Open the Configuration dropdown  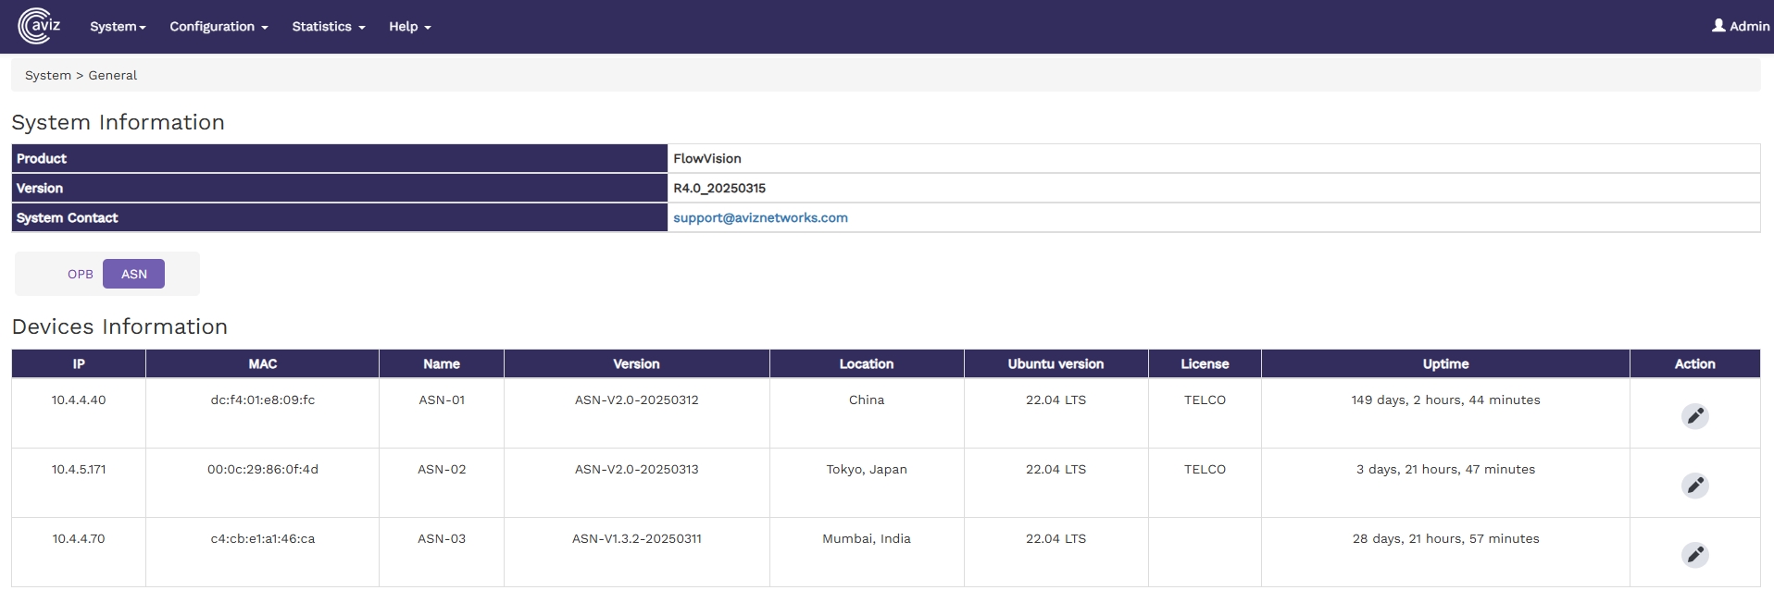point(219,27)
